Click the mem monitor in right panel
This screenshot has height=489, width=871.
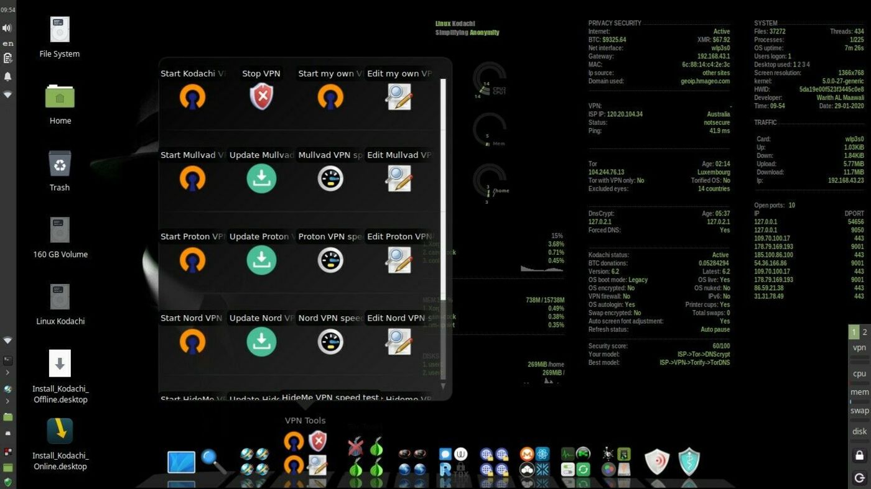pos(859,392)
